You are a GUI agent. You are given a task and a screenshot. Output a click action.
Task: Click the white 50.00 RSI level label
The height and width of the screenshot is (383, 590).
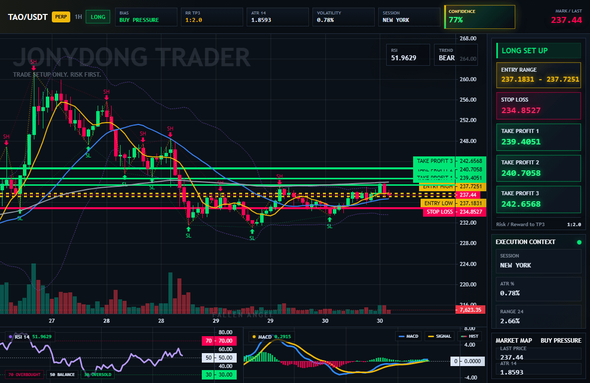click(219, 358)
